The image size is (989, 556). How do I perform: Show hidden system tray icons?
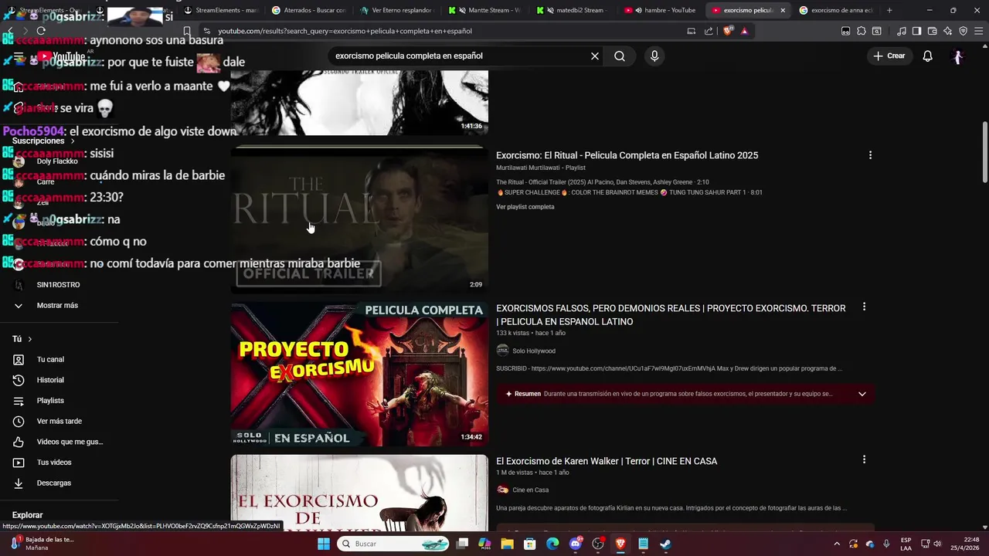pos(837,544)
